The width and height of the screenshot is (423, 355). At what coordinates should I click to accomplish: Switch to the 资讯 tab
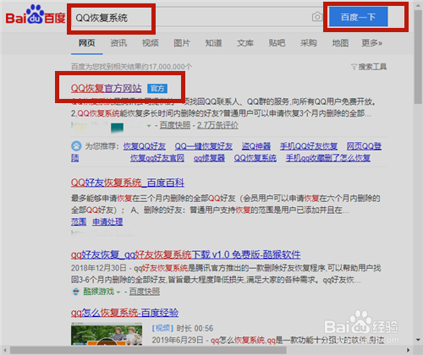(x=118, y=43)
